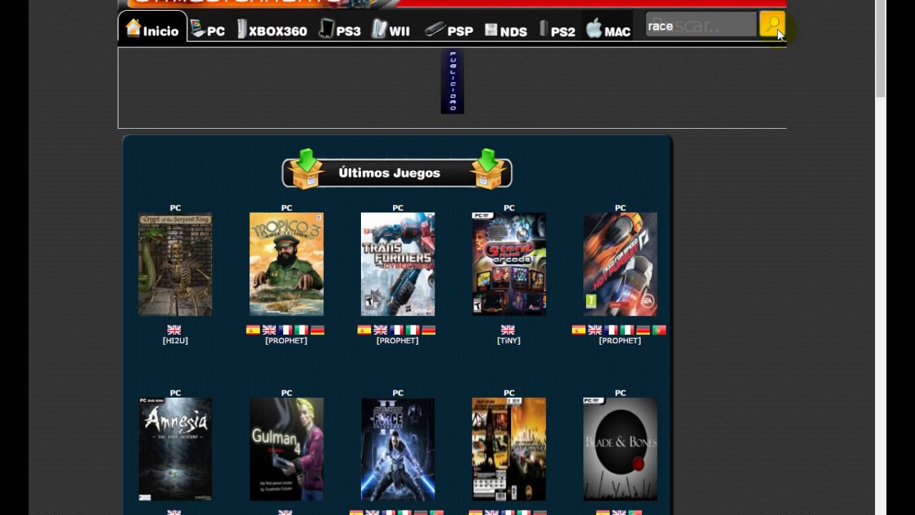
Task: Click the French flag under Transformers
Action: point(397,330)
